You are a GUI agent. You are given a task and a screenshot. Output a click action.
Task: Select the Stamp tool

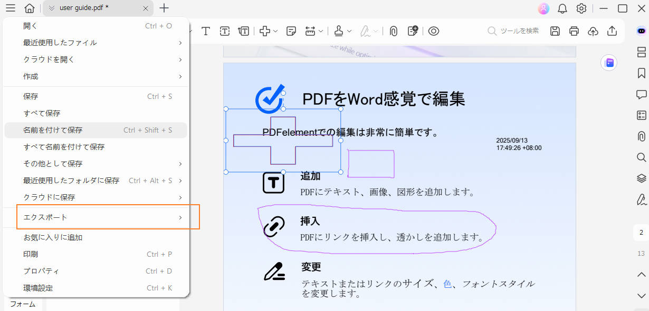coord(339,31)
